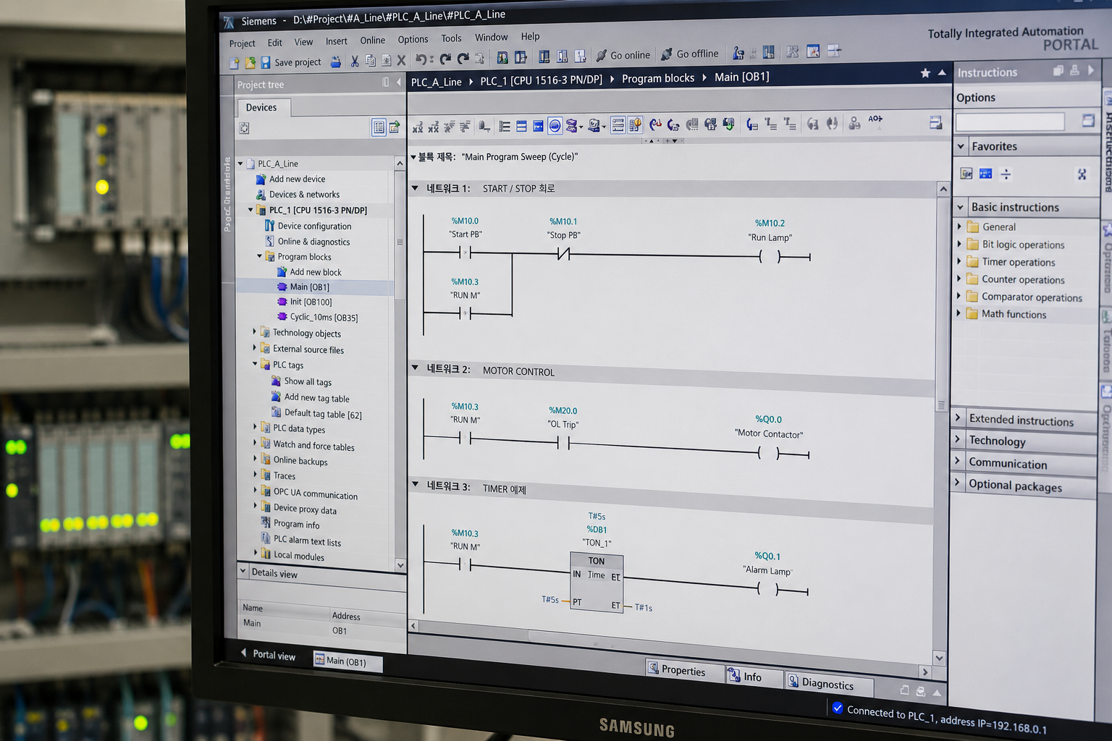The image size is (1112, 741).
Task: Click the solid blue icon in Favorites
Action: pyautogui.click(x=986, y=174)
